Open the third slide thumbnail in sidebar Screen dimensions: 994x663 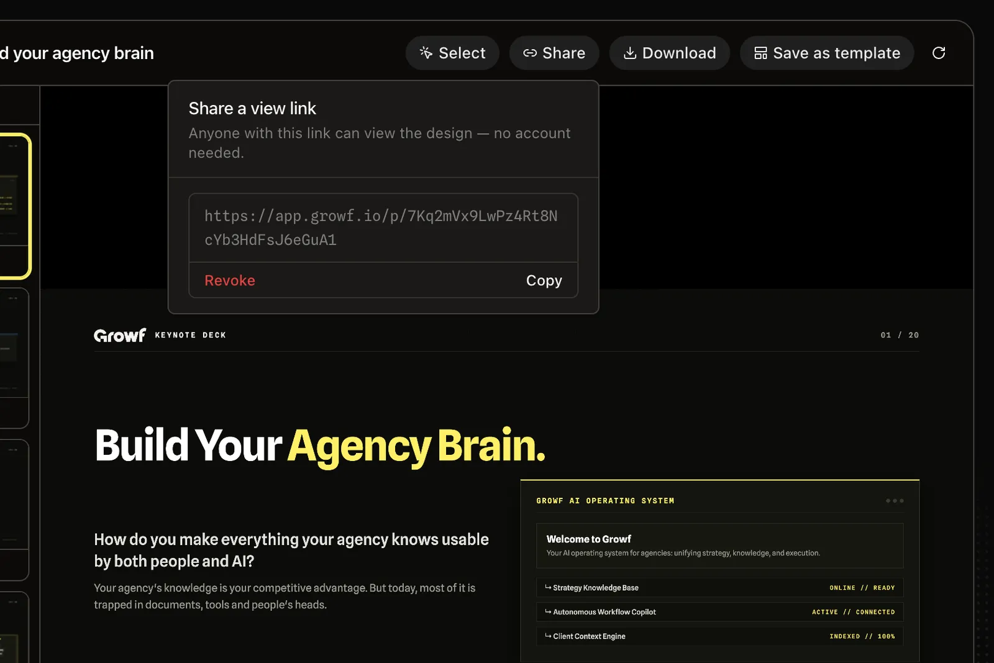(14, 510)
